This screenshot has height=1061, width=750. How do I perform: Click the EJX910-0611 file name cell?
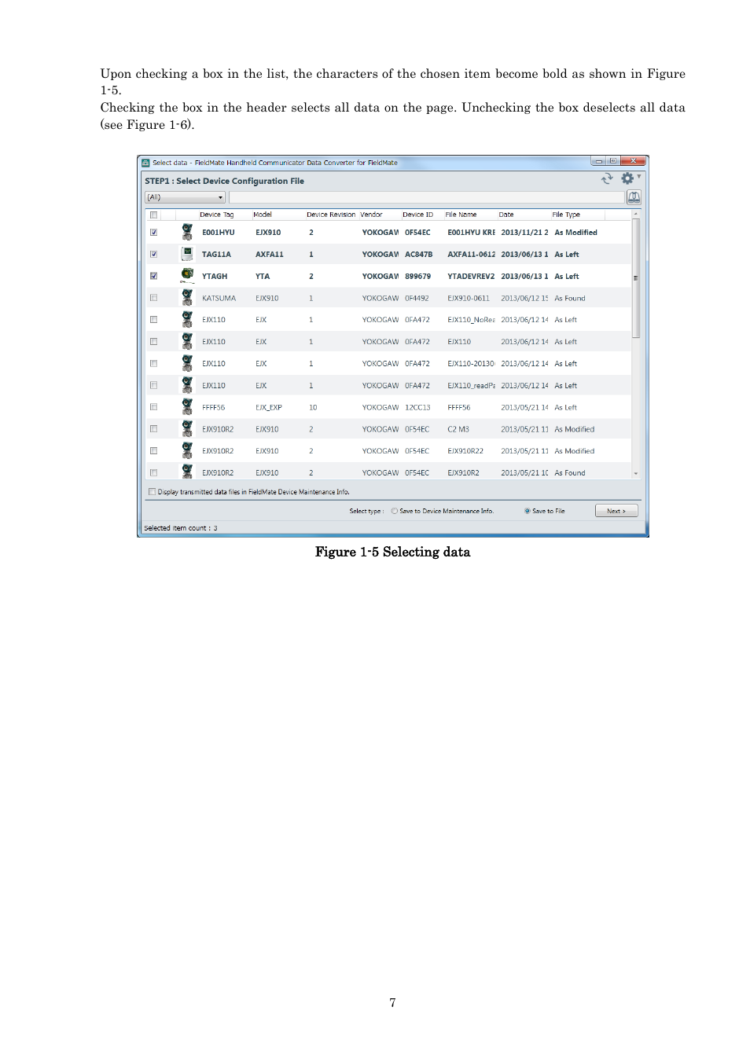[469, 299]
